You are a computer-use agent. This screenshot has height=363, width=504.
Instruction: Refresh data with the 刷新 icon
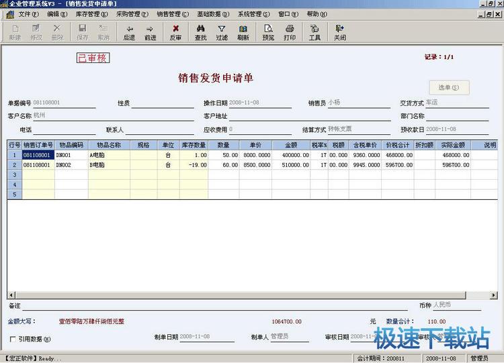(x=243, y=32)
